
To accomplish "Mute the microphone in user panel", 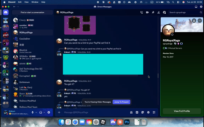I will coord(33,112).
